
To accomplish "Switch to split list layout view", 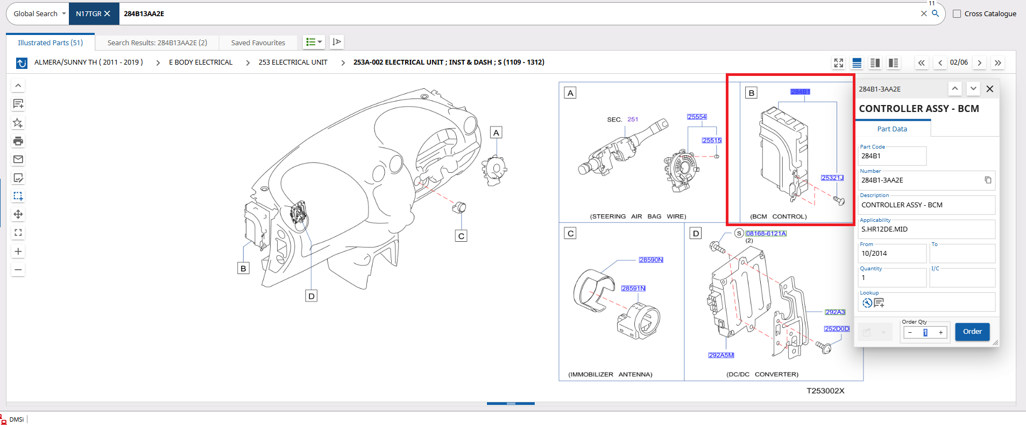I will pyautogui.click(x=875, y=63).
